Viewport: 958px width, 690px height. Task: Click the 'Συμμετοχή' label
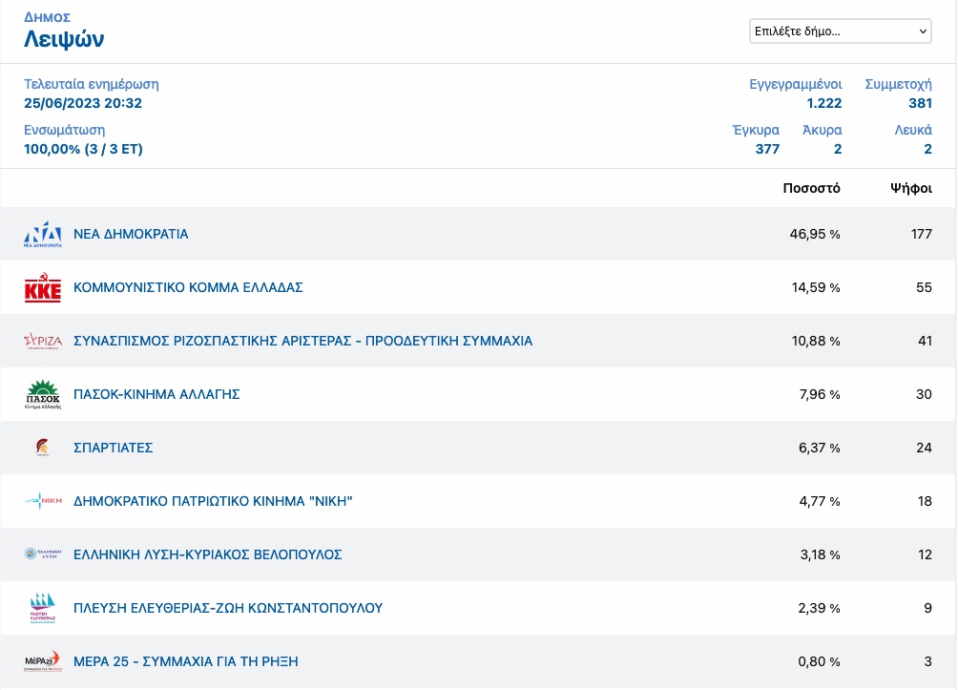[x=898, y=84]
